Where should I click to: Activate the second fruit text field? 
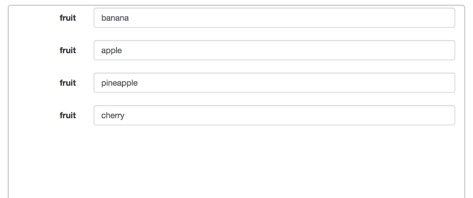click(x=274, y=50)
